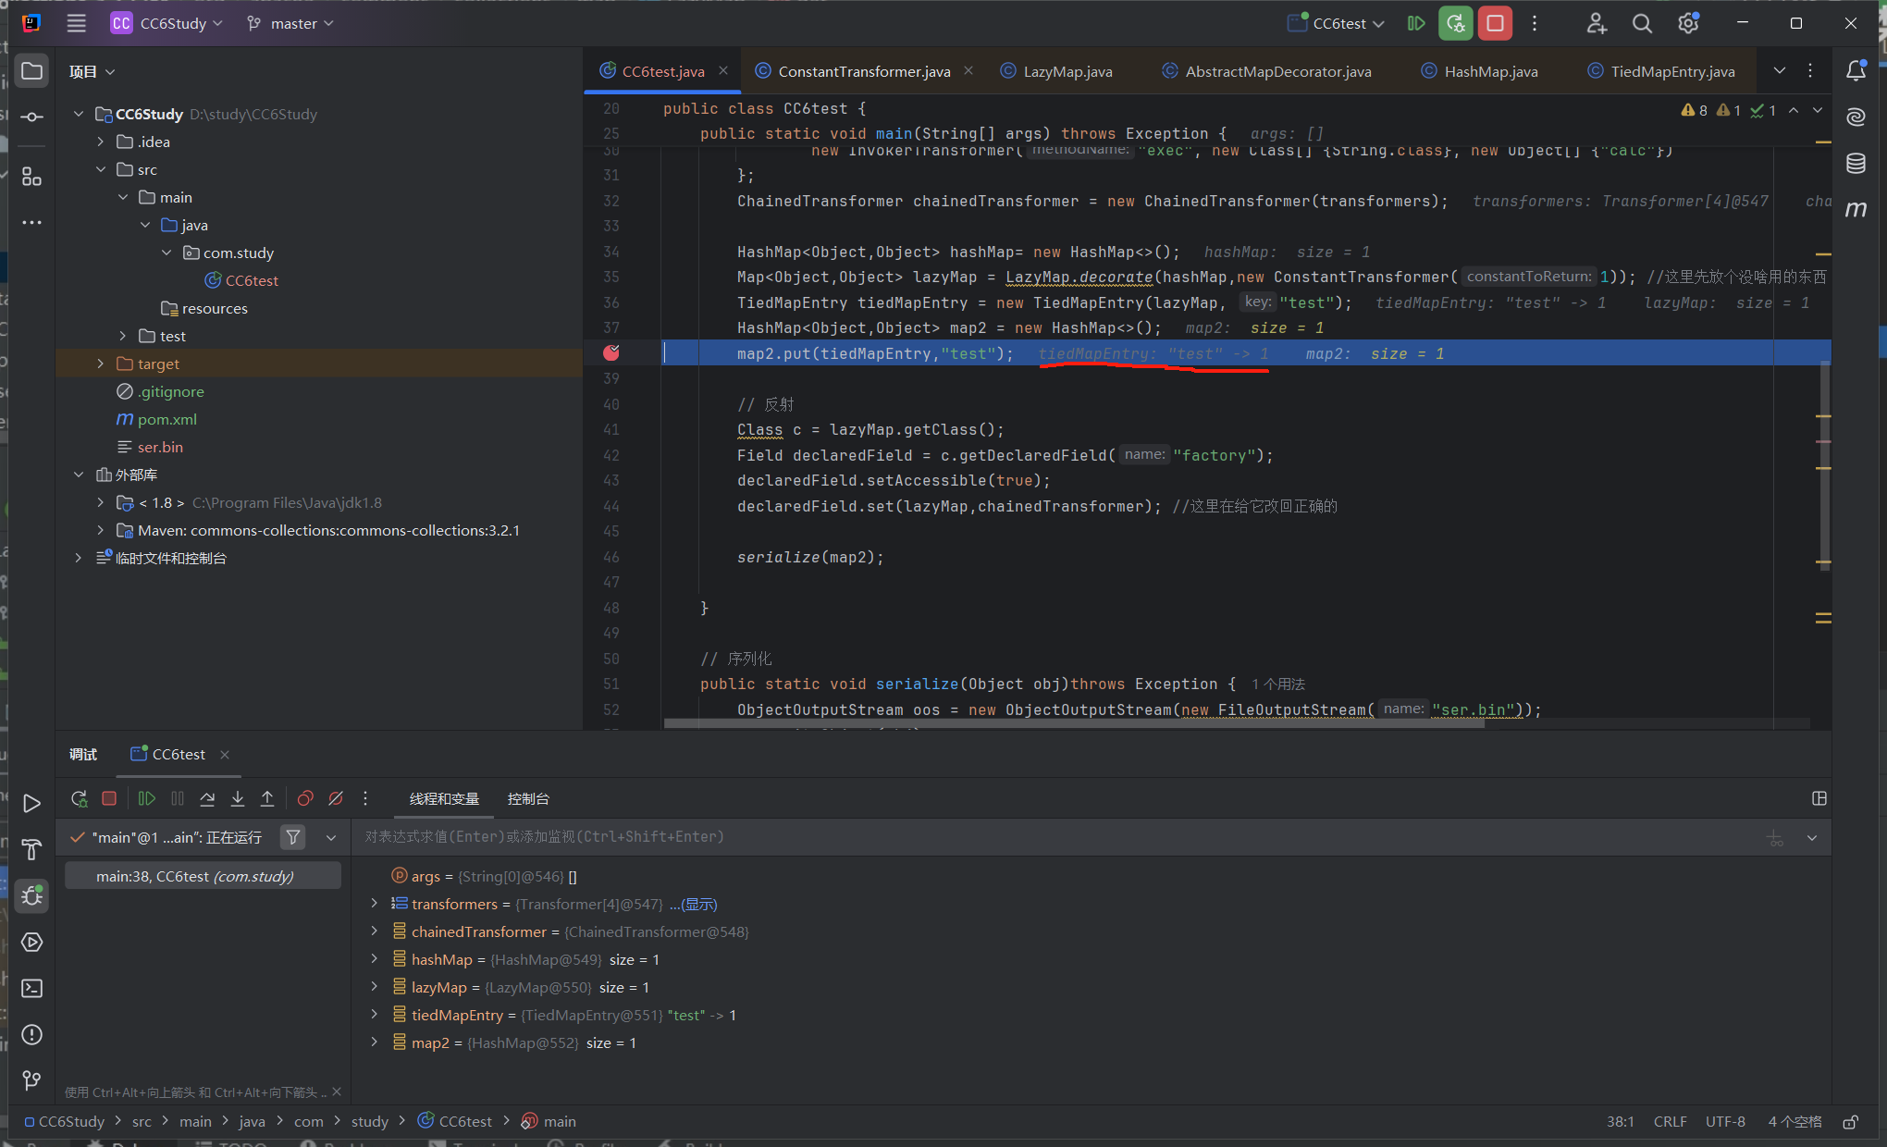Image resolution: width=1887 pixels, height=1147 pixels.
Task: Open the master git branch dropdown
Action: click(290, 23)
